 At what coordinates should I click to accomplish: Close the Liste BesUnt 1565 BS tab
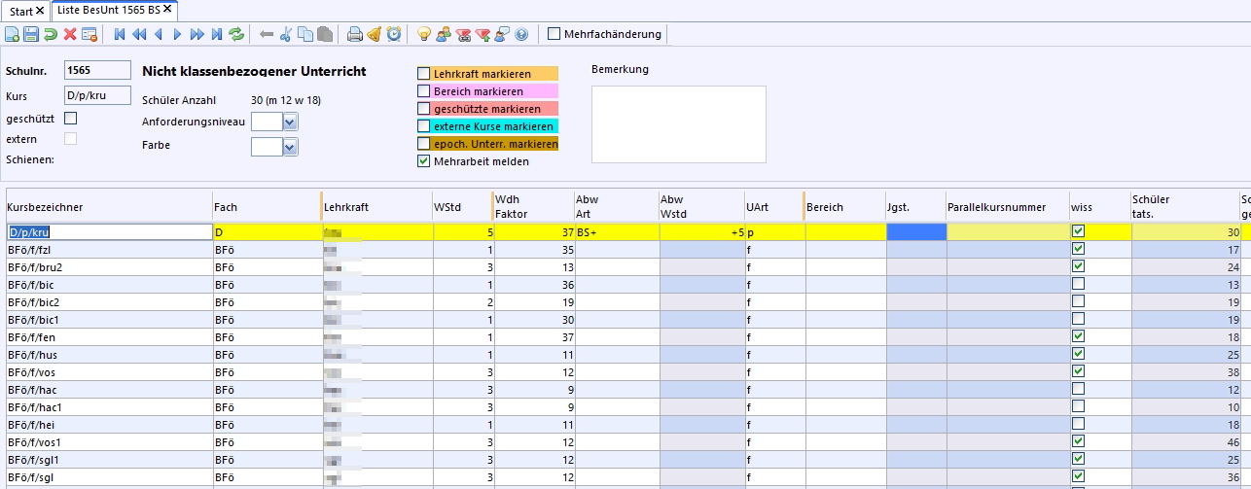click(x=167, y=9)
